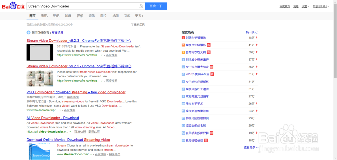Click the Baidu logo

coord(13,6)
